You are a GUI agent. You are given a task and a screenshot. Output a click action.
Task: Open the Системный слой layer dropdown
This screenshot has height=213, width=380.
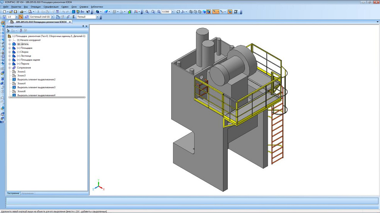52,17
